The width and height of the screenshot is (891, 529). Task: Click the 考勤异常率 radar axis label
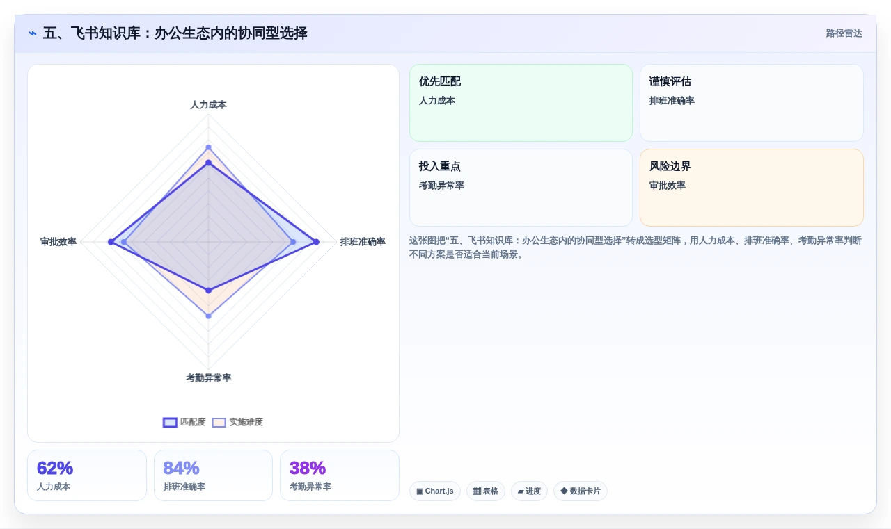coord(208,378)
